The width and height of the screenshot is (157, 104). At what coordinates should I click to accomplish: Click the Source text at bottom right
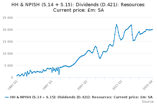click(x=148, y=102)
